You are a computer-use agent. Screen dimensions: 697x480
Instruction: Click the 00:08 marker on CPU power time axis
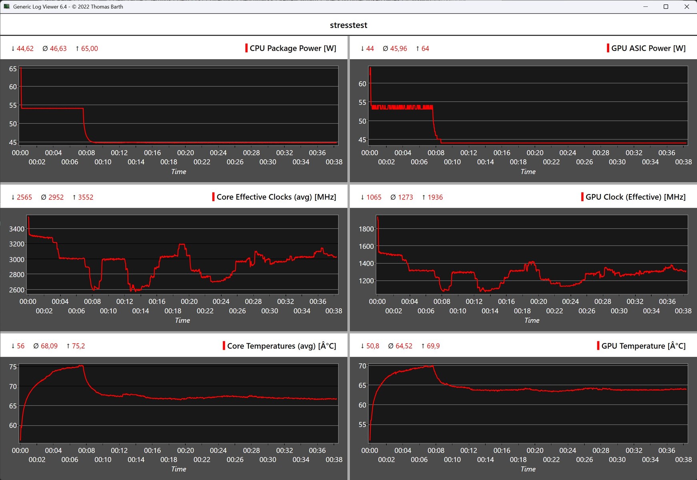[86, 153]
